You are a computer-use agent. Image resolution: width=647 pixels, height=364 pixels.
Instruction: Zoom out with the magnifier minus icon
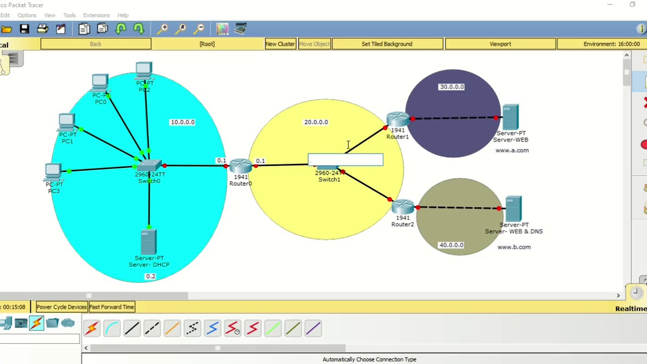200,29
